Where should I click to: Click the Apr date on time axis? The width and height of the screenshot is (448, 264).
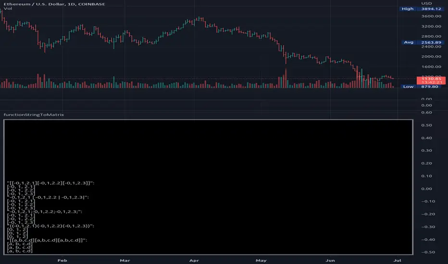pyautogui.click(x=195, y=260)
